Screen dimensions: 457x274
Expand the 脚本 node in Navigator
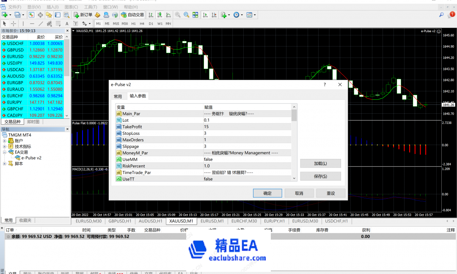pos(4,164)
